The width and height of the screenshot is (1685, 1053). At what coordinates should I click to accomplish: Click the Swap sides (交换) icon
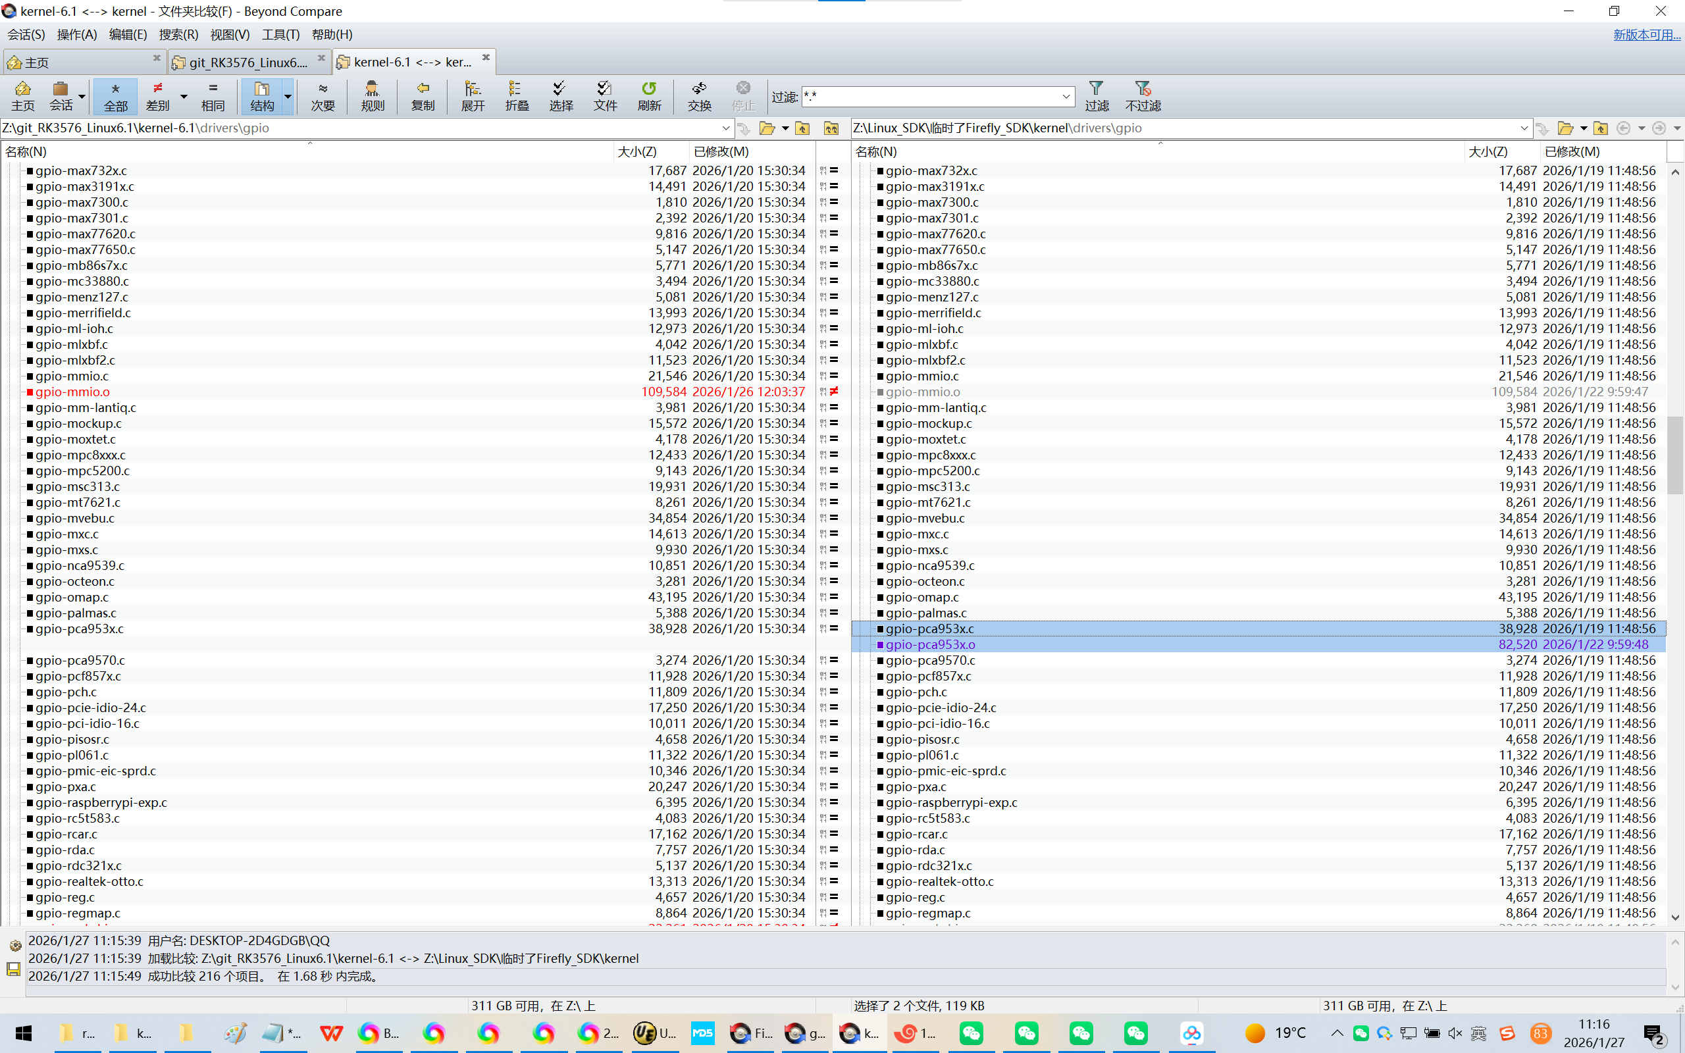(x=699, y=95)
